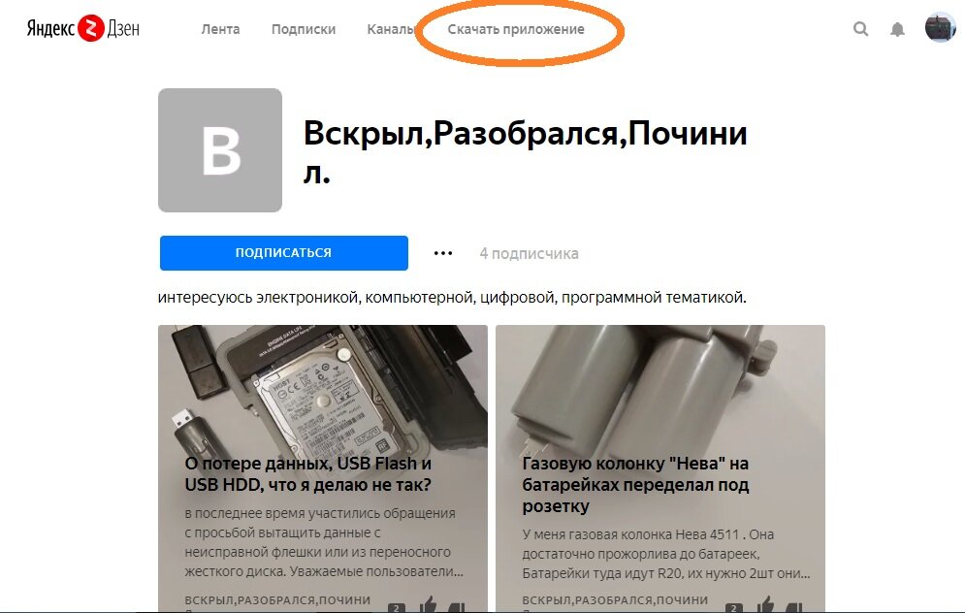
Task: View the 4 подписчика subscriber count
Action: click(x=530, y=253)
